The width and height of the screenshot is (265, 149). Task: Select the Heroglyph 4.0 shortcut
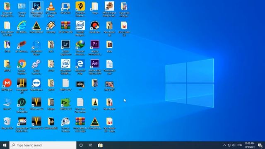point(22,86)
